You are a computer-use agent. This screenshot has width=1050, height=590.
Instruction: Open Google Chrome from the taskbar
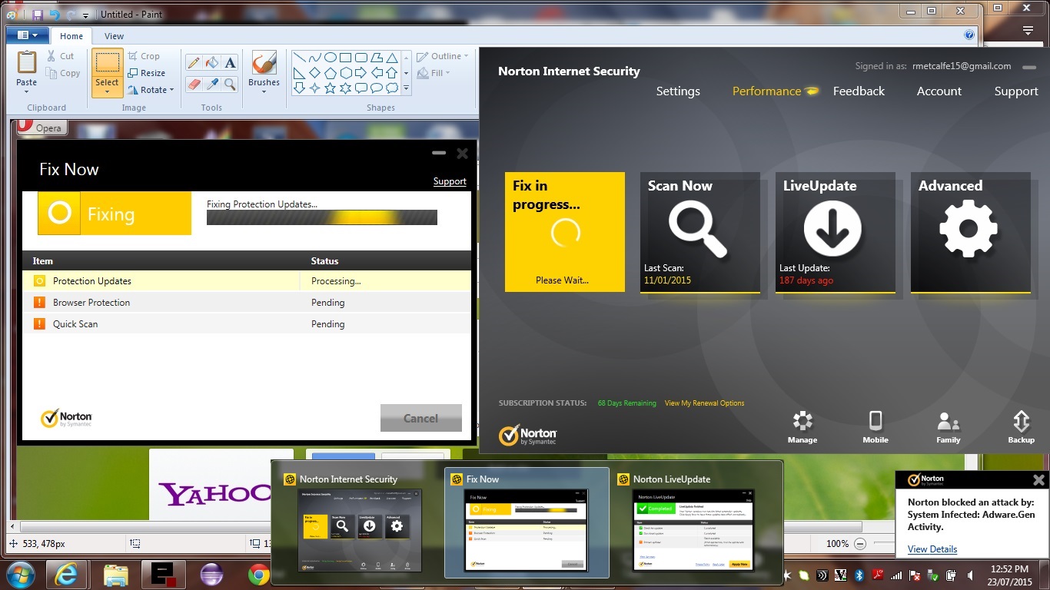258,575
